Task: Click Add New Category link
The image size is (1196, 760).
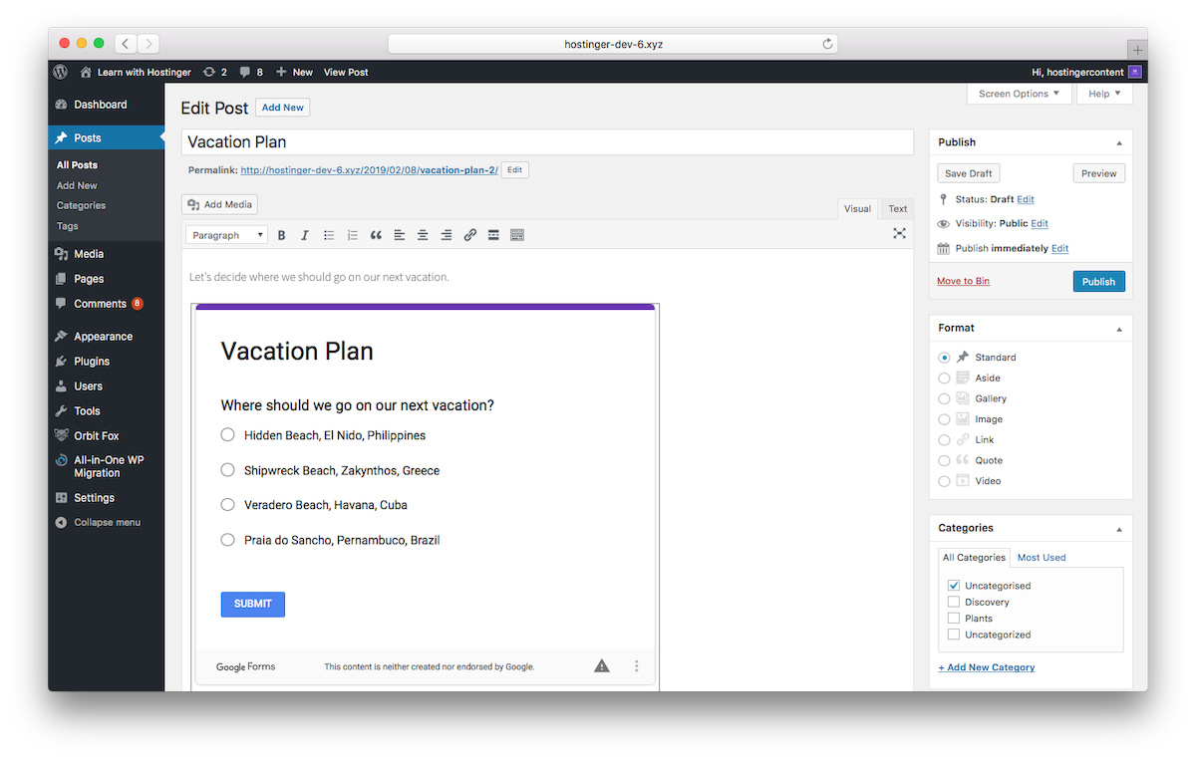Action: click(x=987, y=667)
